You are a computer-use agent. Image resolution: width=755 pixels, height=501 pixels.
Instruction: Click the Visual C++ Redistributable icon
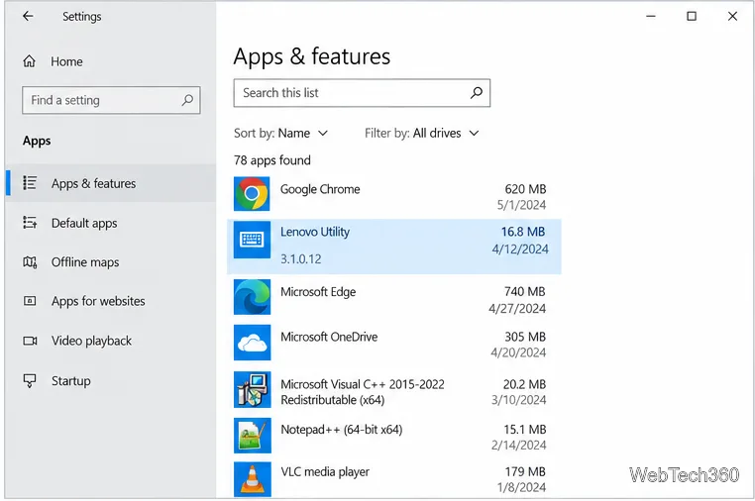pos(252,390)
